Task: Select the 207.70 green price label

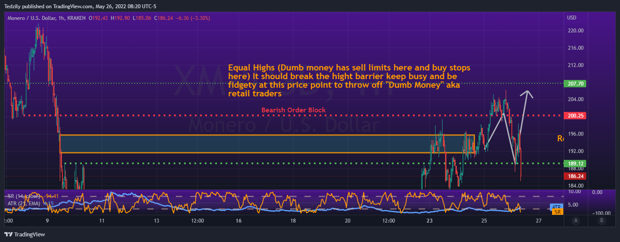Action: (x=575, y=83)
